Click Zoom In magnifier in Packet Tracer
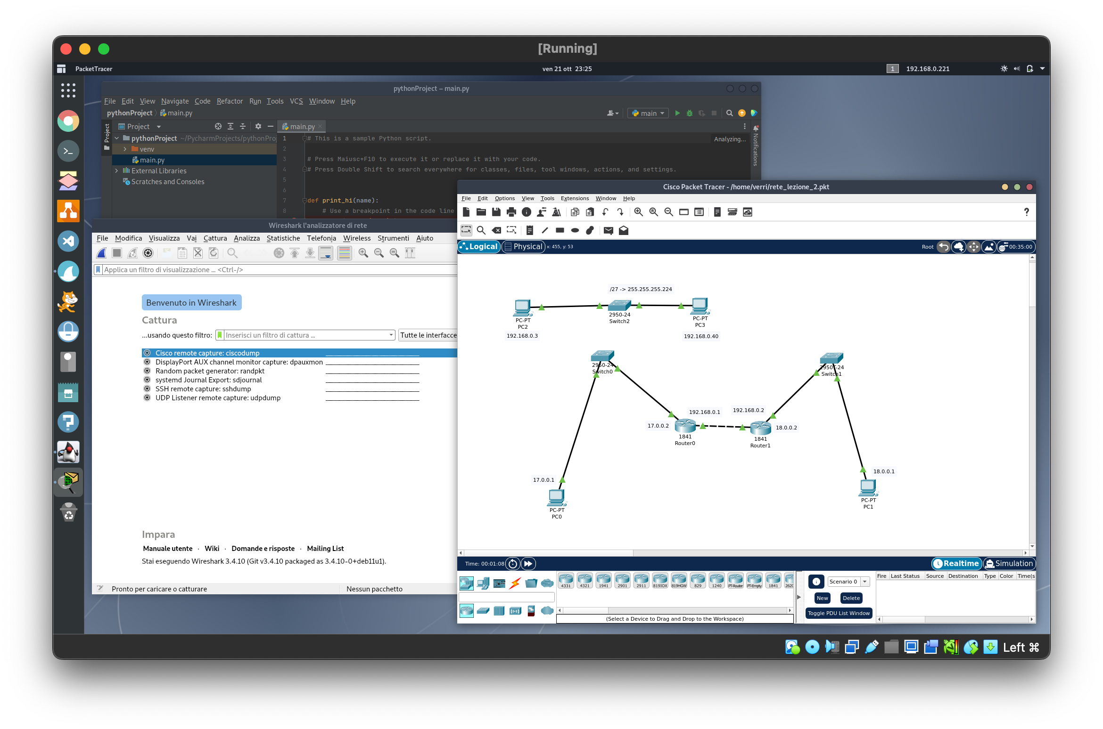 click(x=639, y=212)
